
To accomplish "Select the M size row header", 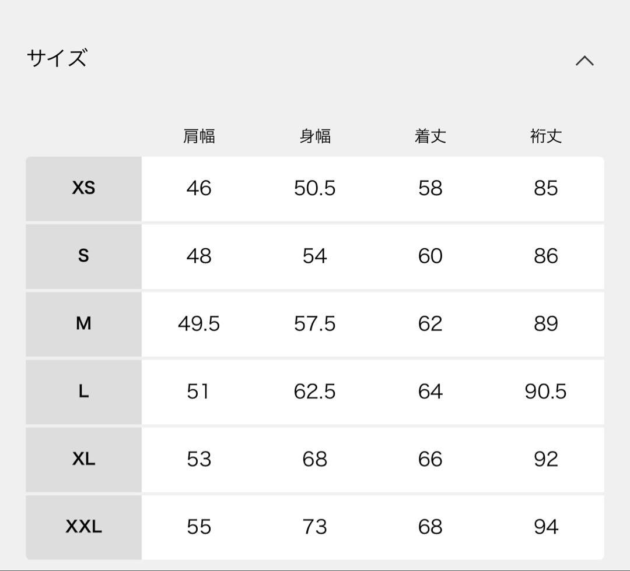I will [x=83, y=323].
